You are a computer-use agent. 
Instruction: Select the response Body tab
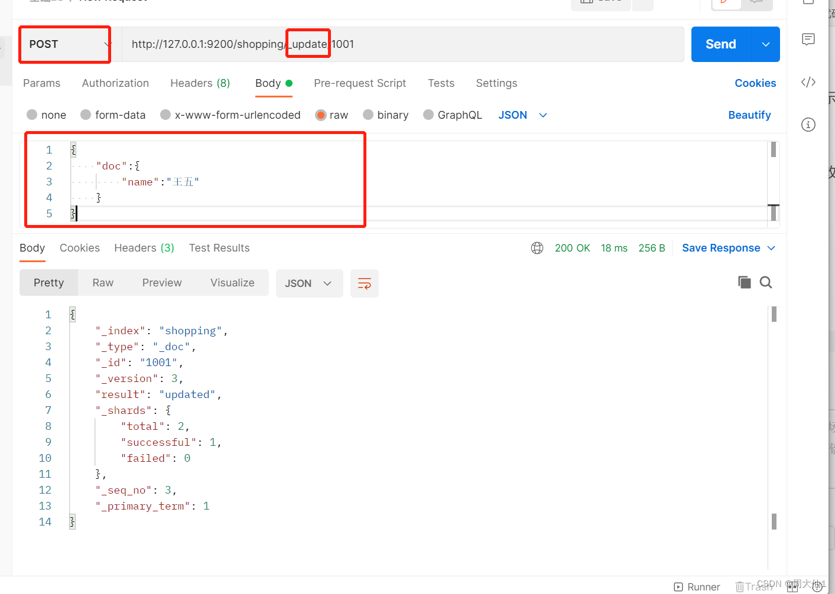[x=32, y=248]
